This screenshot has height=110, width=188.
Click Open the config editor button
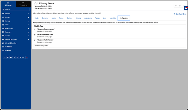point(41,46)
